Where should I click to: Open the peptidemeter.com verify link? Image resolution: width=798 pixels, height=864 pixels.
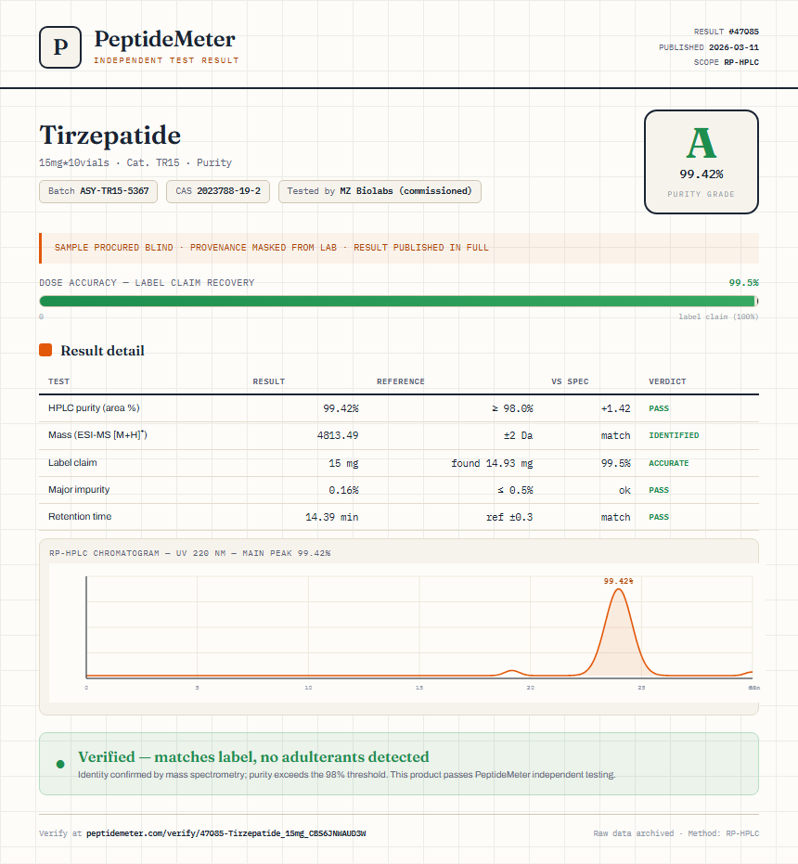(226, 833)
